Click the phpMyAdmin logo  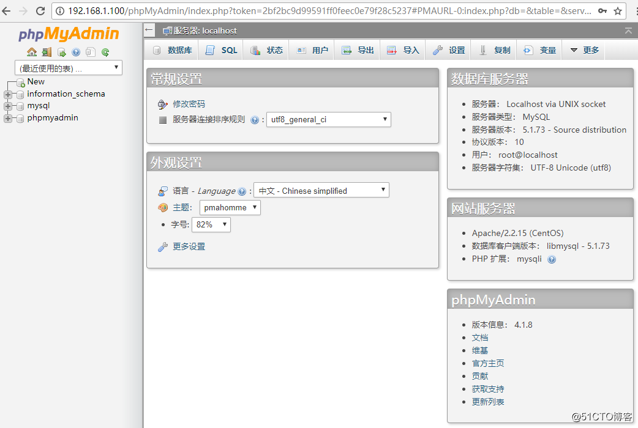coord(69,34)
